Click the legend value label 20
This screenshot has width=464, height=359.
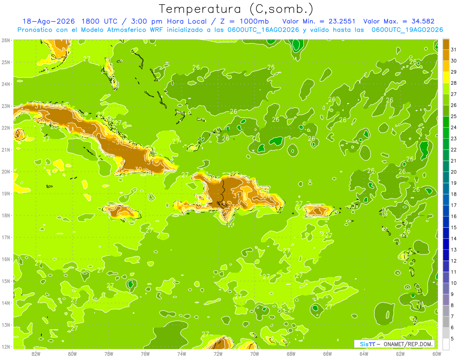point(454,172)
